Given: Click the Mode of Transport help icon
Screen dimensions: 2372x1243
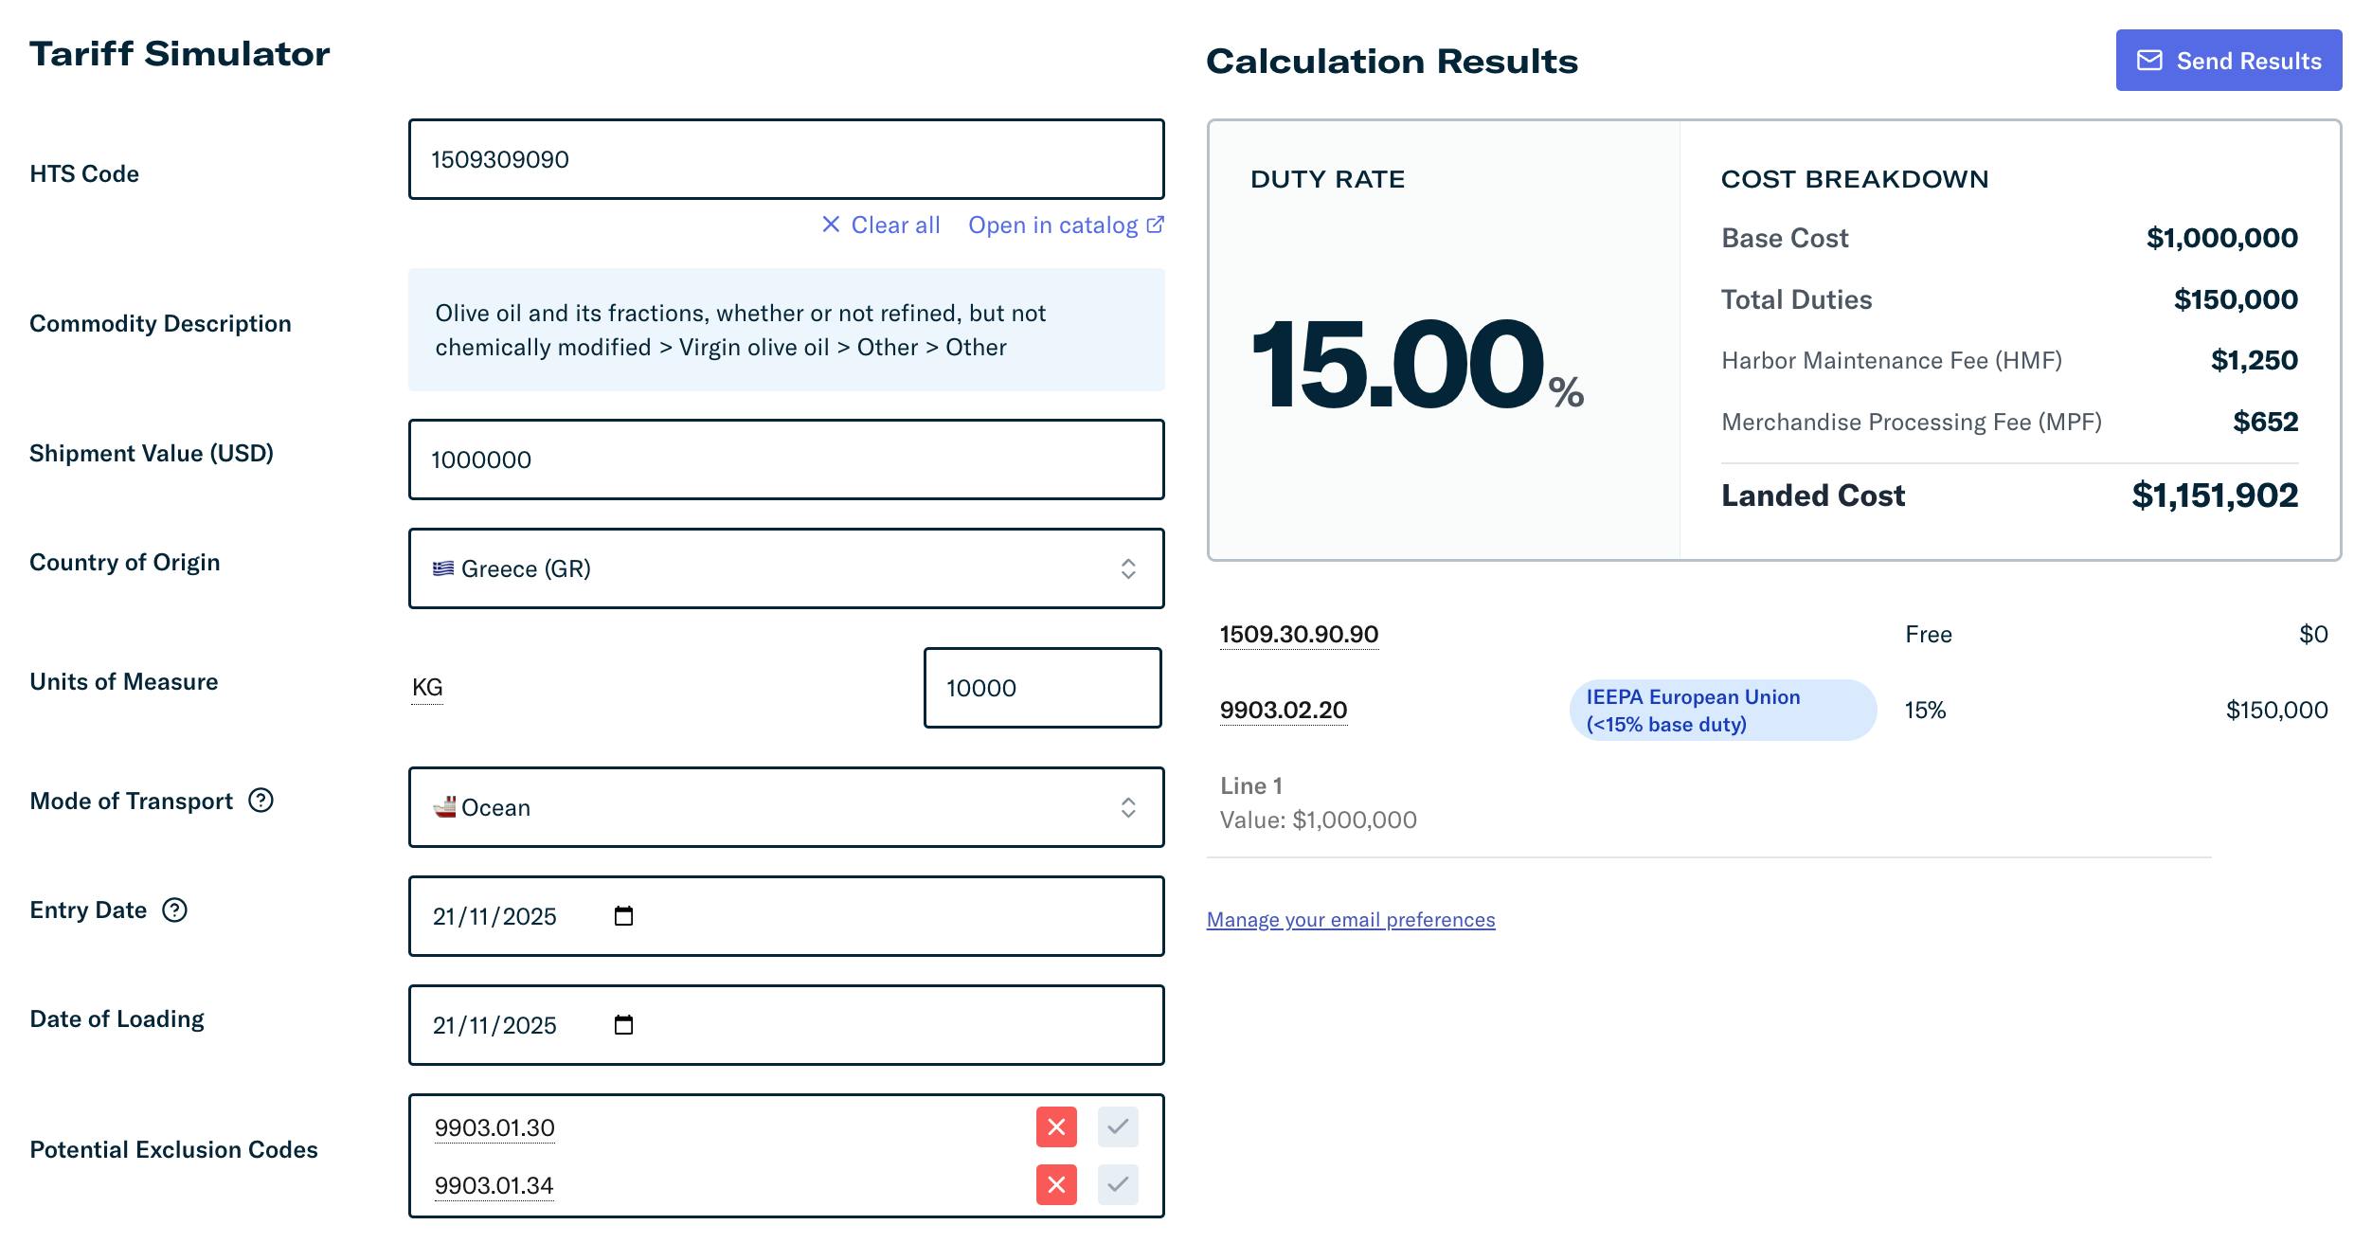Looking at the screenshot, I should point(262,802).
